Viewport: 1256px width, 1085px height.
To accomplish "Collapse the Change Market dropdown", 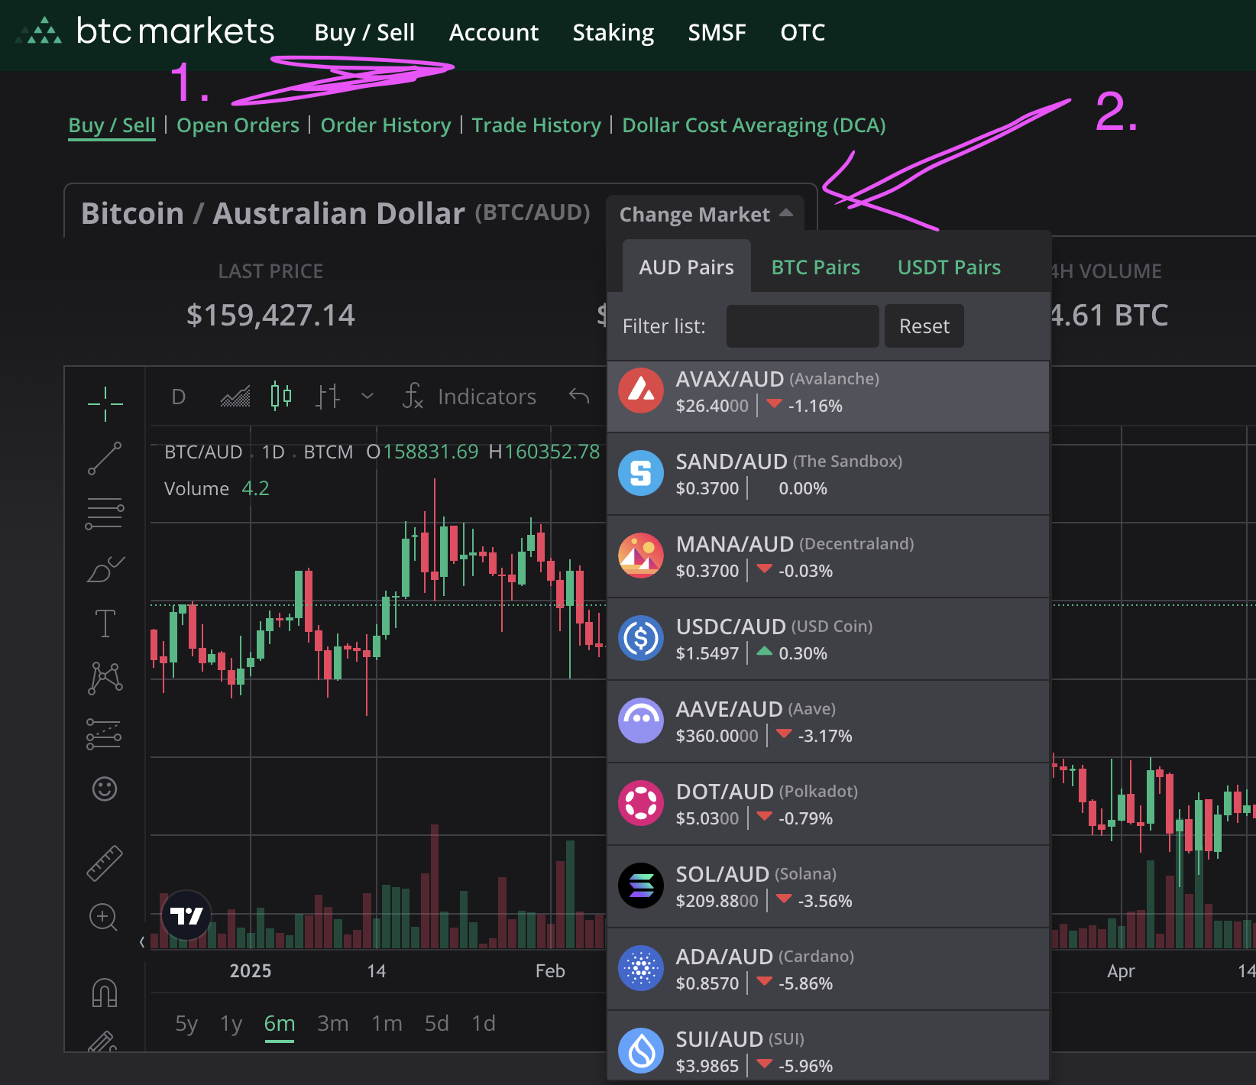I will (x=705, y=215).
